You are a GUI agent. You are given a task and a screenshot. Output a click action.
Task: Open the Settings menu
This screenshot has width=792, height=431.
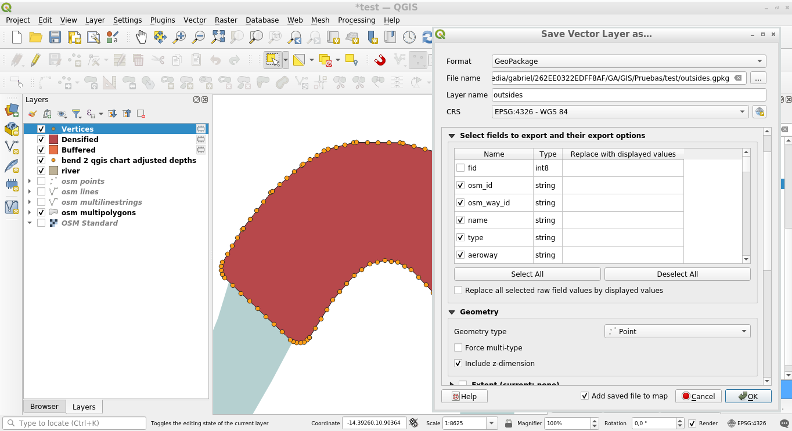127,20
